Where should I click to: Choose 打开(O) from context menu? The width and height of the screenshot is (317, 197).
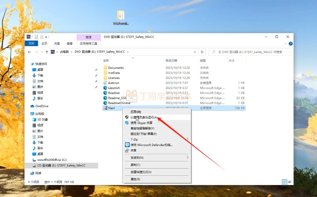(x=157, y=112)
